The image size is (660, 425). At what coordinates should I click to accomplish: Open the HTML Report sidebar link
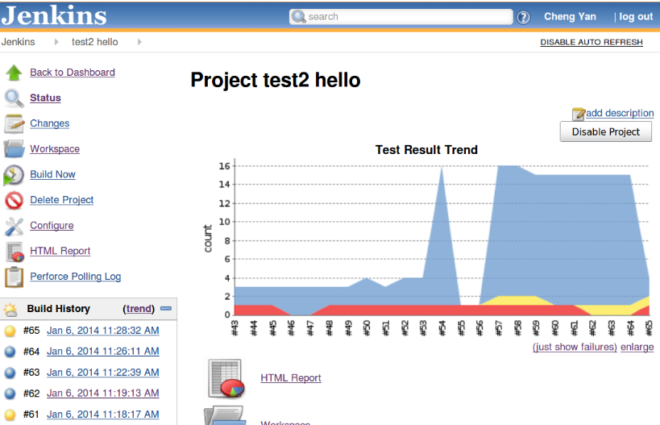[x=60, y=252]
